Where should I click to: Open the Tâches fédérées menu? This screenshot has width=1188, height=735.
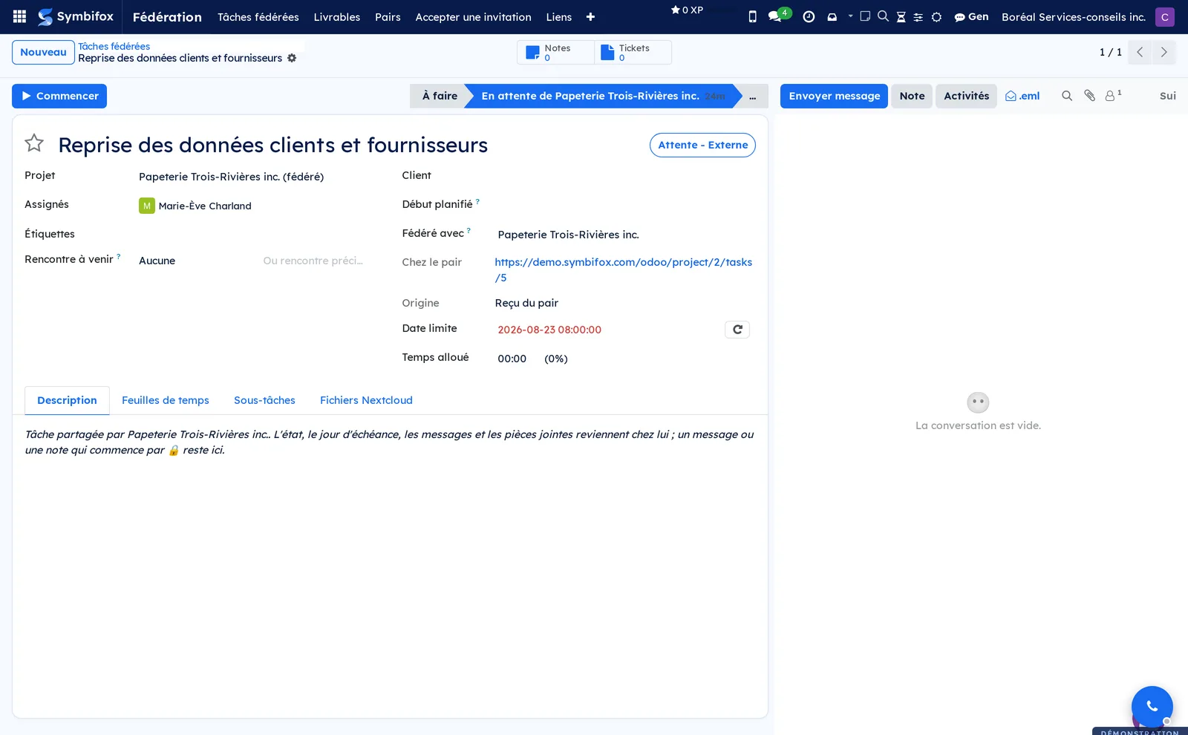258,17
